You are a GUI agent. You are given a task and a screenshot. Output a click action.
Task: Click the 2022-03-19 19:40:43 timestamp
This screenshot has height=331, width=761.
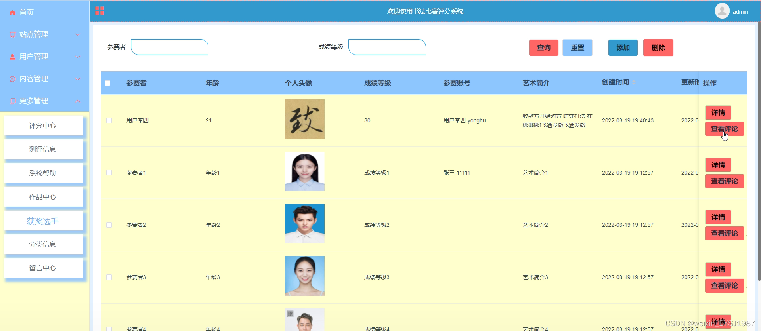[x=627, y=120]
